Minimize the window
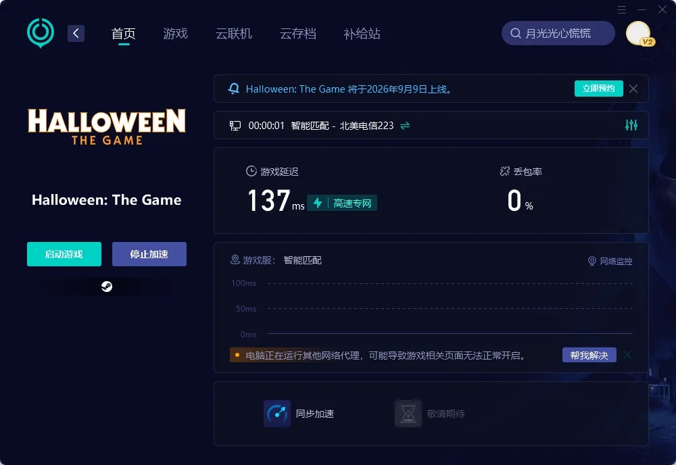Viewport: 676px width, 465px height. [642, 9]
